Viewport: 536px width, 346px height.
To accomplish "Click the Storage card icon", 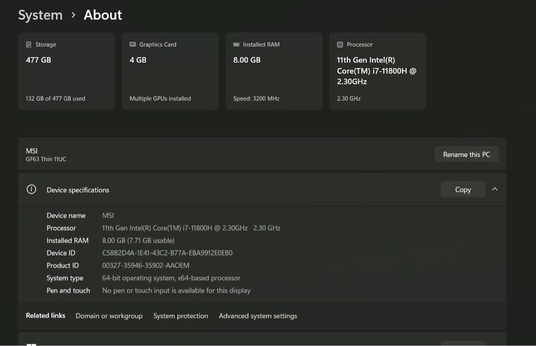I will click(x=29, y=45).
